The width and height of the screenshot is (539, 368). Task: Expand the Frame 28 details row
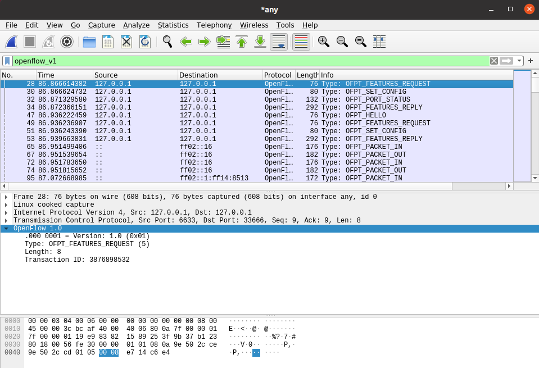[x=6, y=197]
